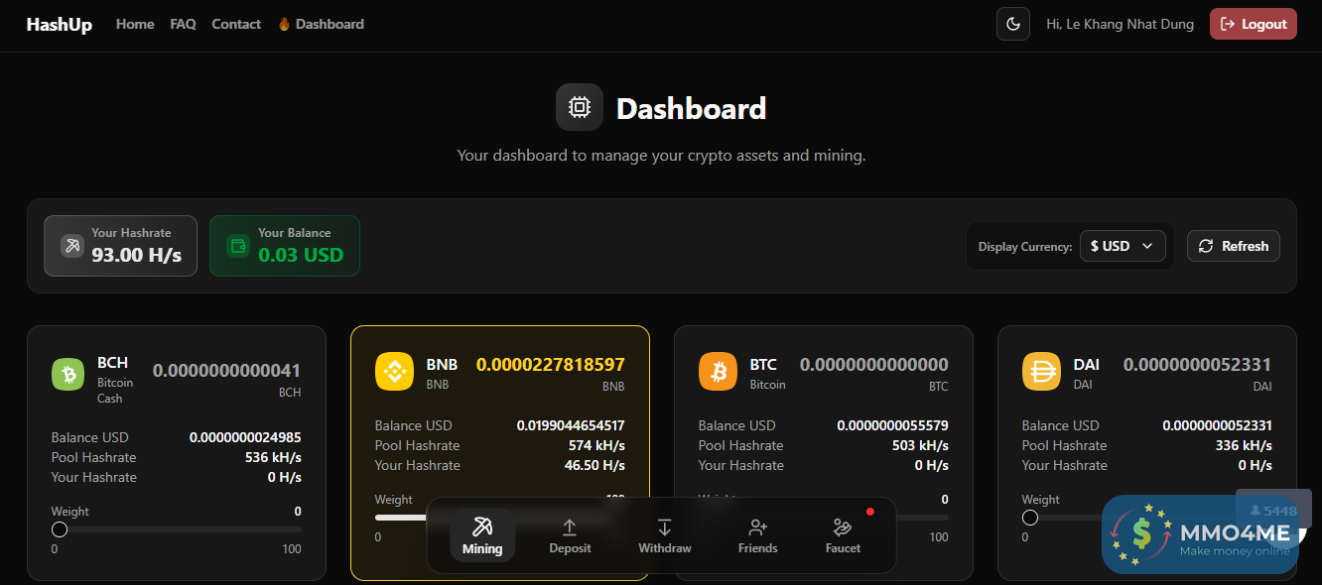The height and width of the screenshot is (585, 1322).
Task: Click the 5448 online users badge
Action: point(1272,511)
